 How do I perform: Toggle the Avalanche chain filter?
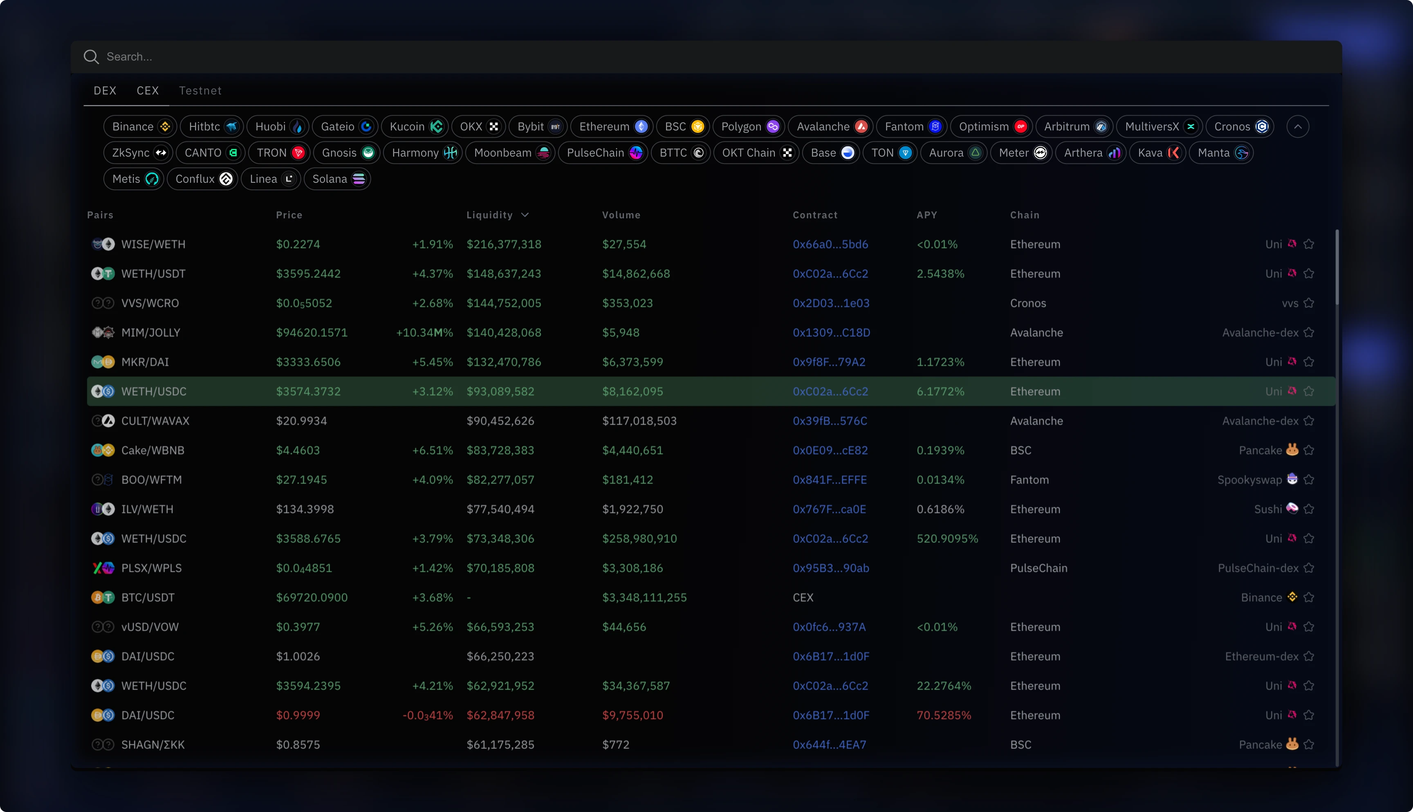point(831,127)
